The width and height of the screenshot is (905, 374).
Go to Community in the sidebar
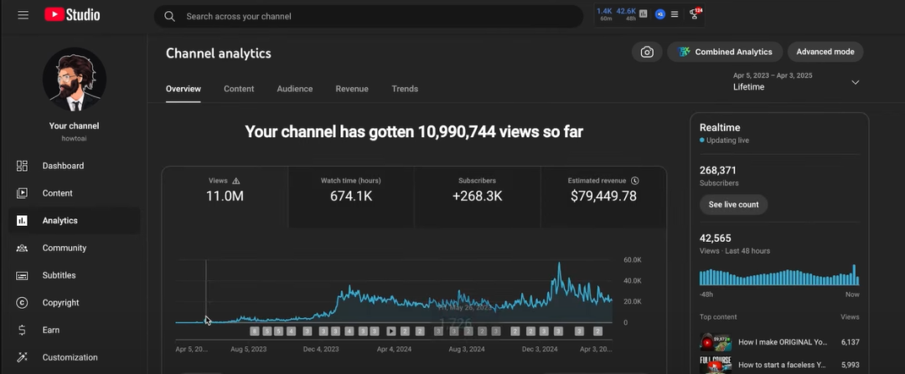65,248
